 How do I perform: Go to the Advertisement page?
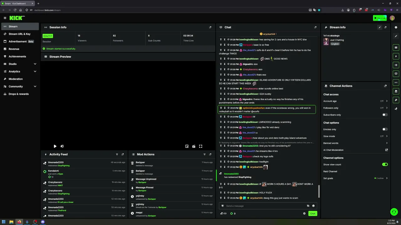coord(20,42)
